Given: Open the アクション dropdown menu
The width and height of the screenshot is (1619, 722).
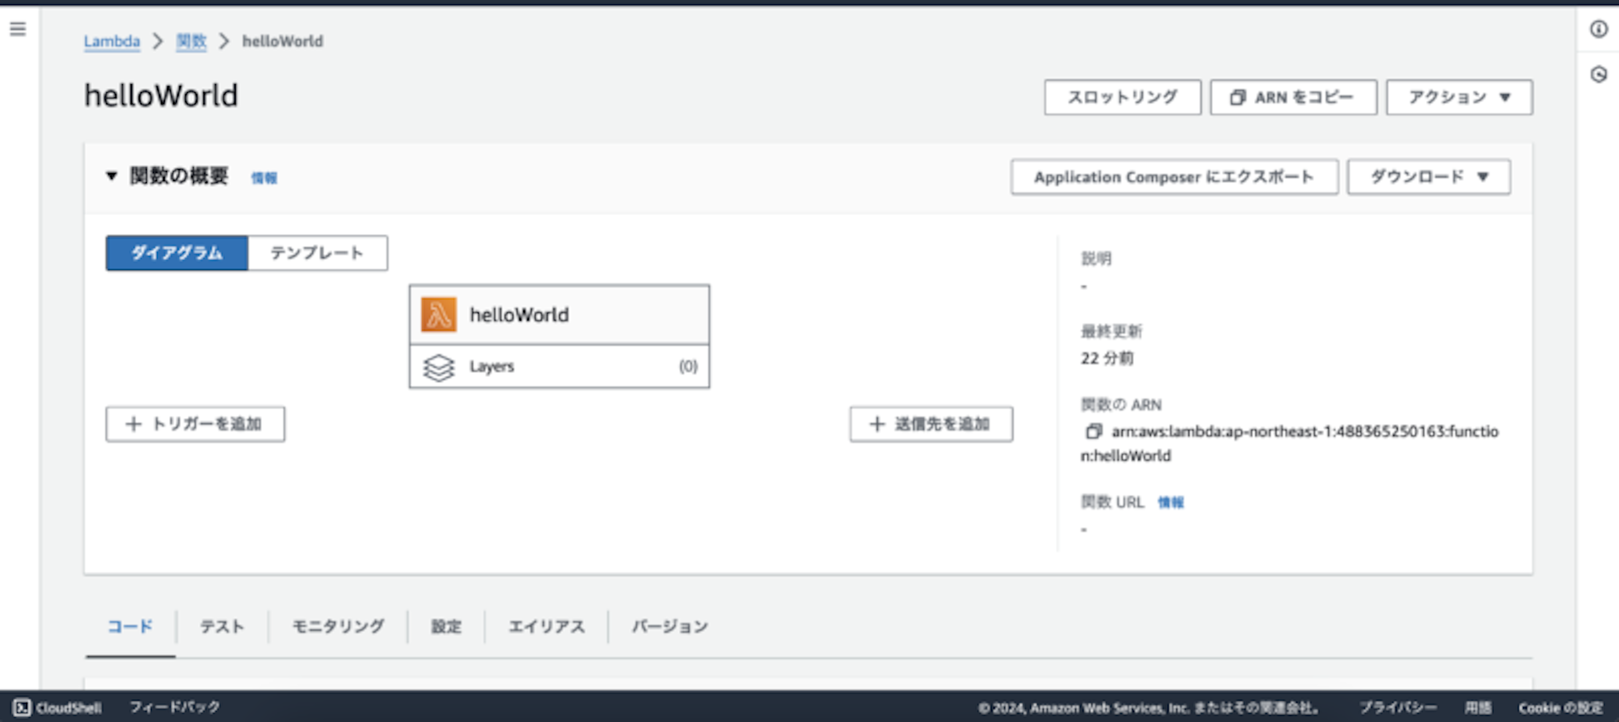Looking at the screenshot, I should 1459,97.
